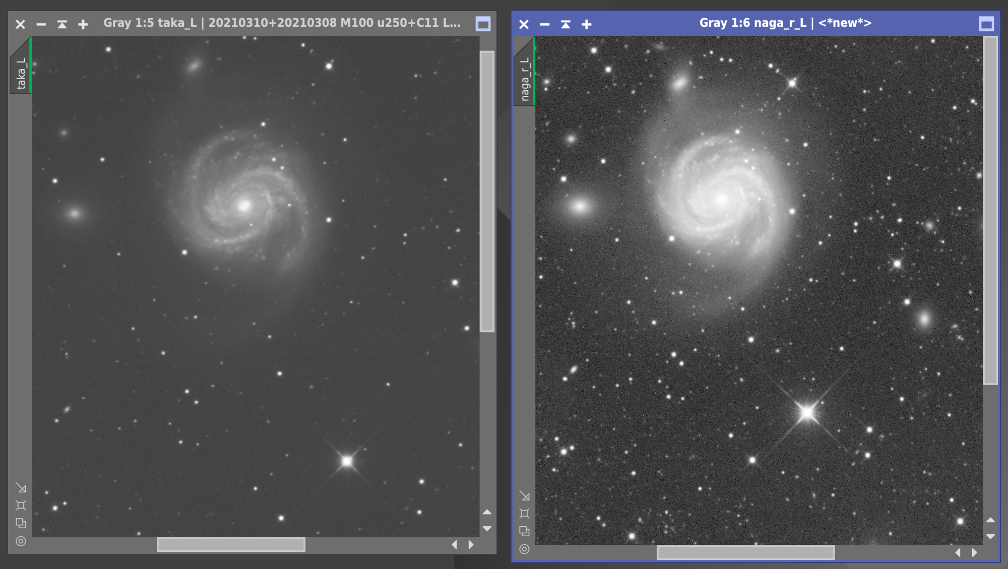Click vertical scrollbar thumb in taka_L window
This screenshot has width=1008, height=569.
[487, 191]
